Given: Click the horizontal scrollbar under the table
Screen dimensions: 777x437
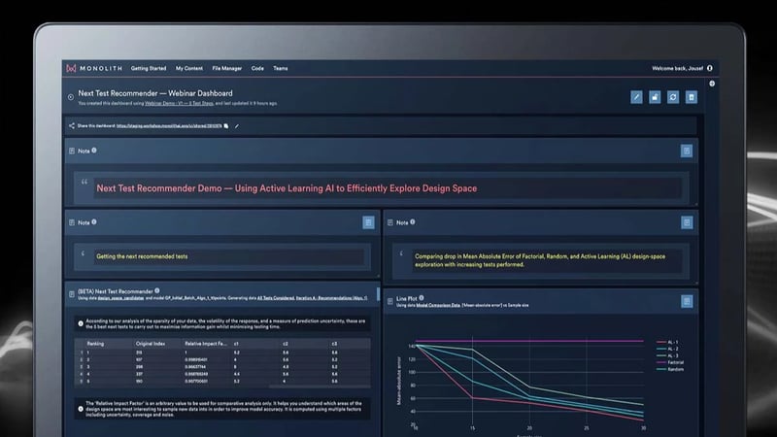Looking at the screenshot, I should pyautogui.click(x=320, y=387).
